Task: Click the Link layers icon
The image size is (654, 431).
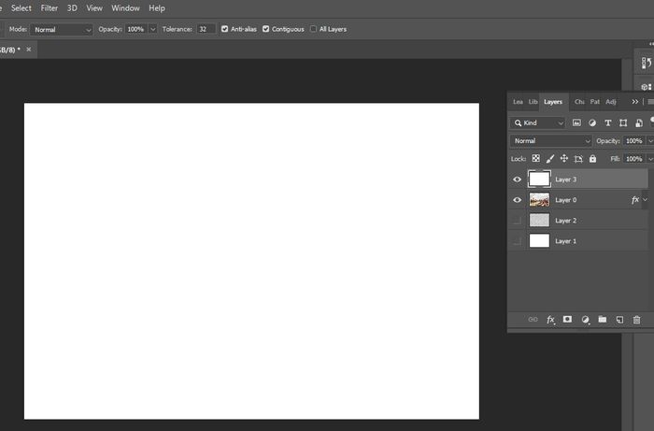Action: click(x=533, y=320)
